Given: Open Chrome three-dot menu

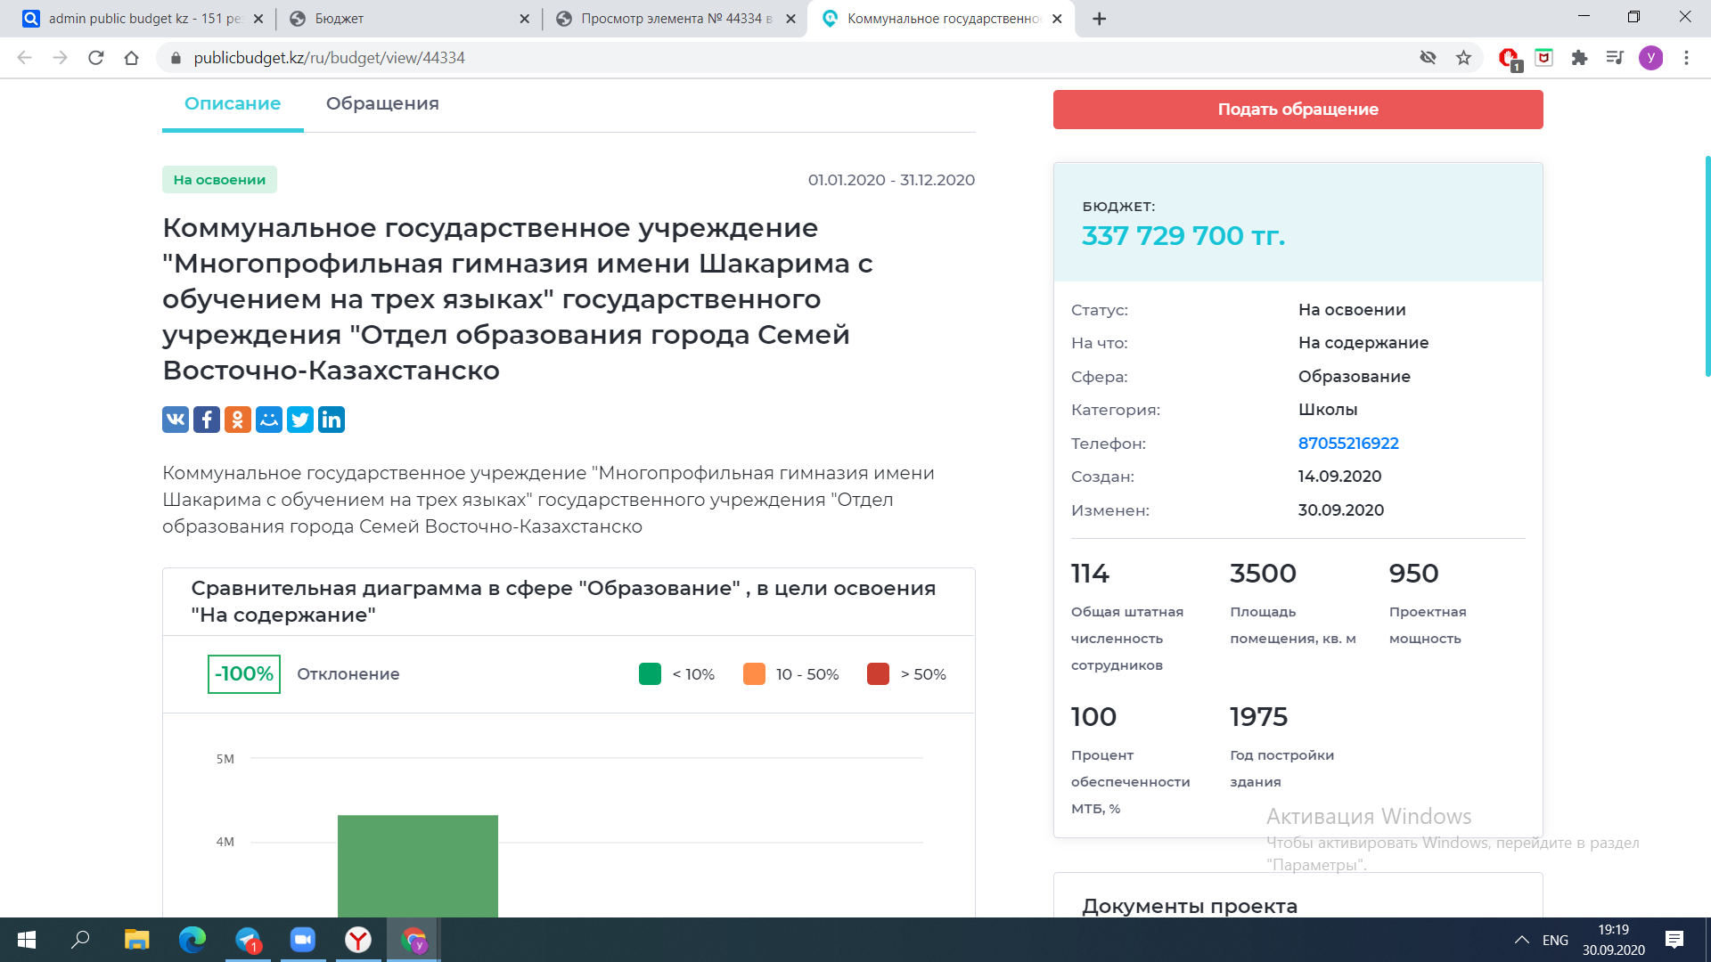Looking at the screenshot, I should pyautogui.click(x=1686, y=58).
